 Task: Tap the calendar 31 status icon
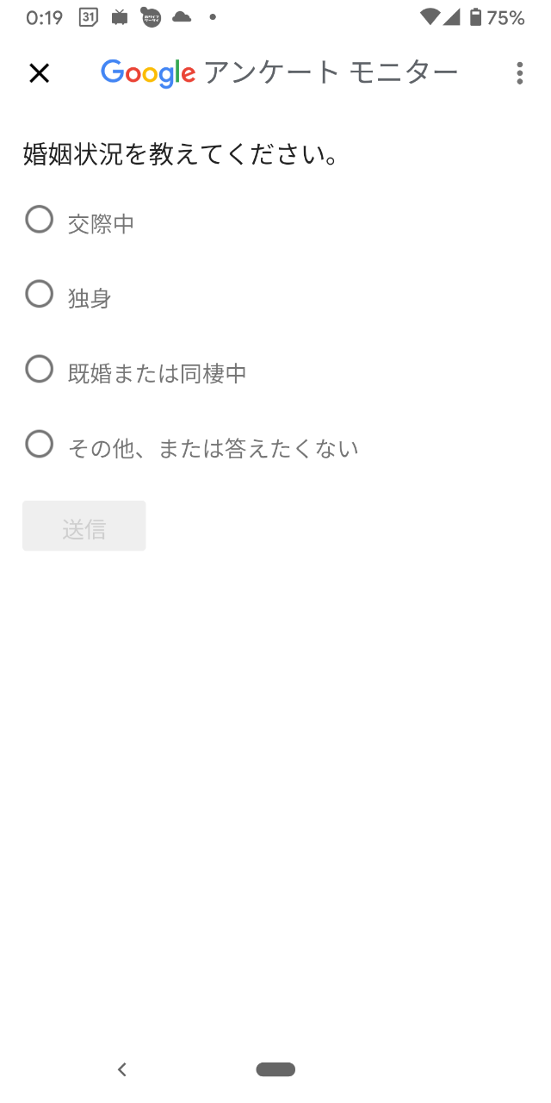(88, 17)
